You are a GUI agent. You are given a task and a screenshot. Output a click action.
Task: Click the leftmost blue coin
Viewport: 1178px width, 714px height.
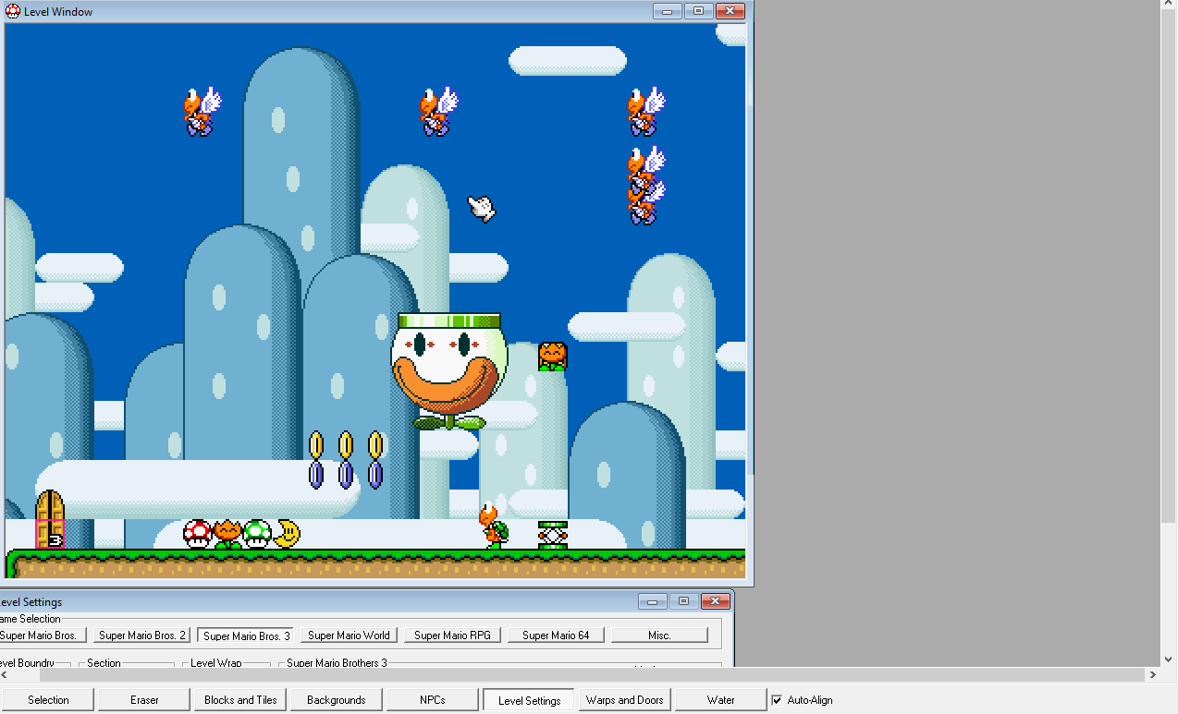click(316, 476)
